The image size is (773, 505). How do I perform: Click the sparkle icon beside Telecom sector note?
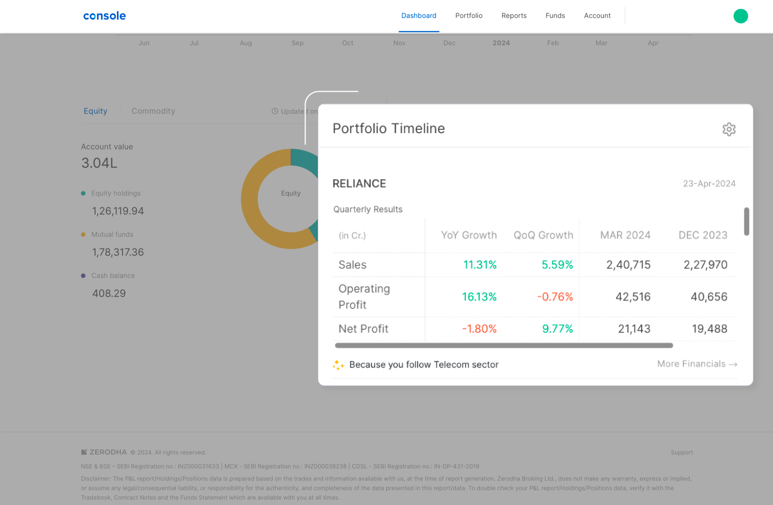(338, 365)
